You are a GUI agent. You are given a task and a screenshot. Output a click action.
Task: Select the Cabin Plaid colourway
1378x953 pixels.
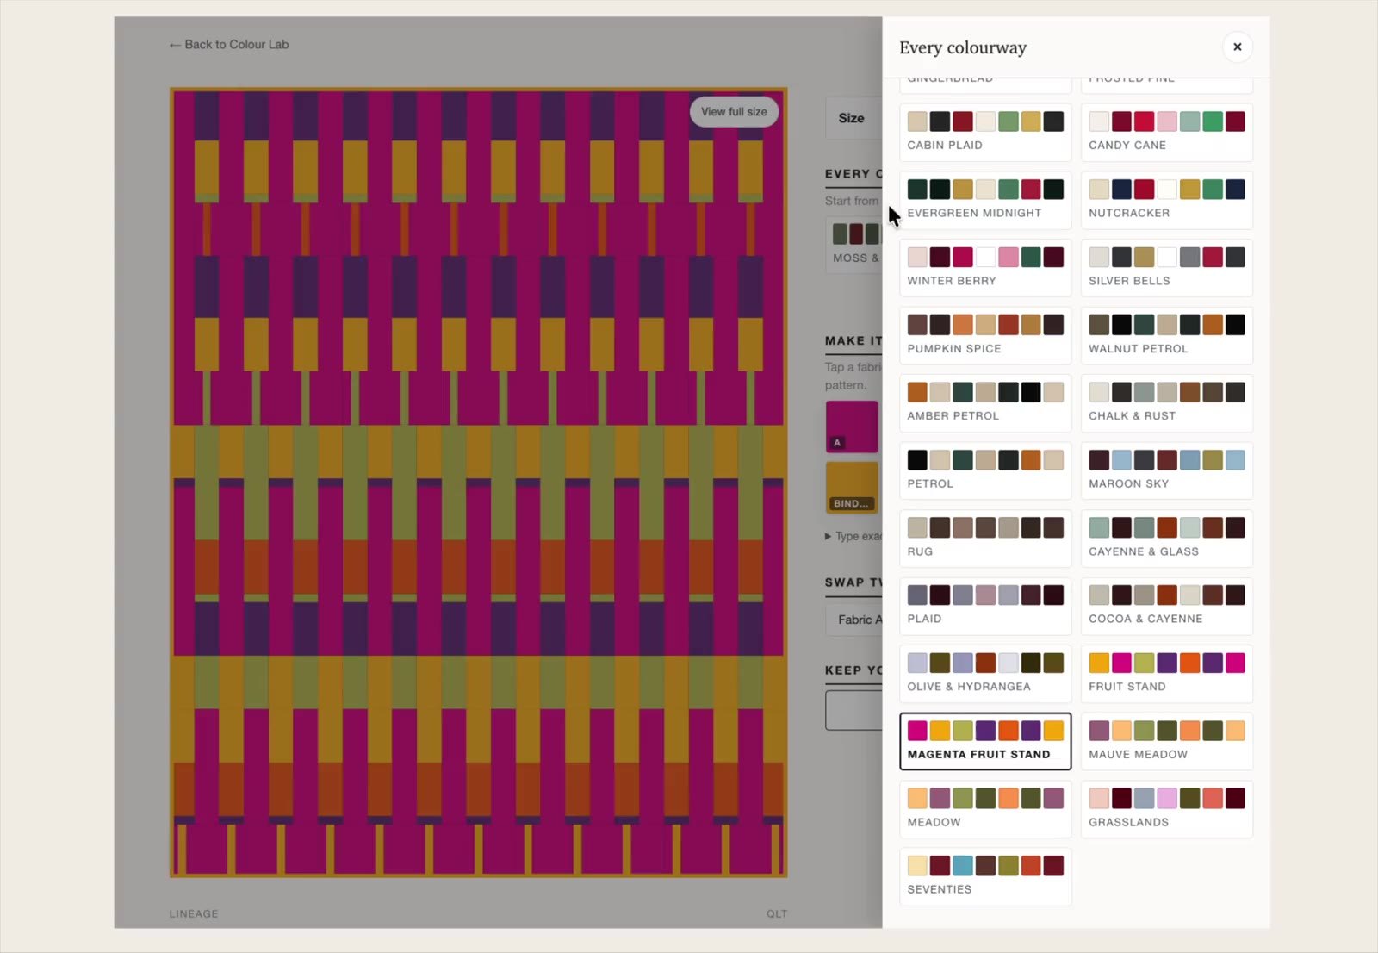tap(985, 133)
